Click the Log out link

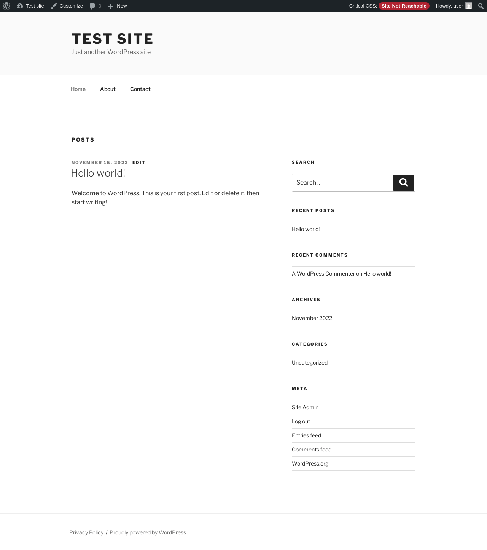coord(301,421)
